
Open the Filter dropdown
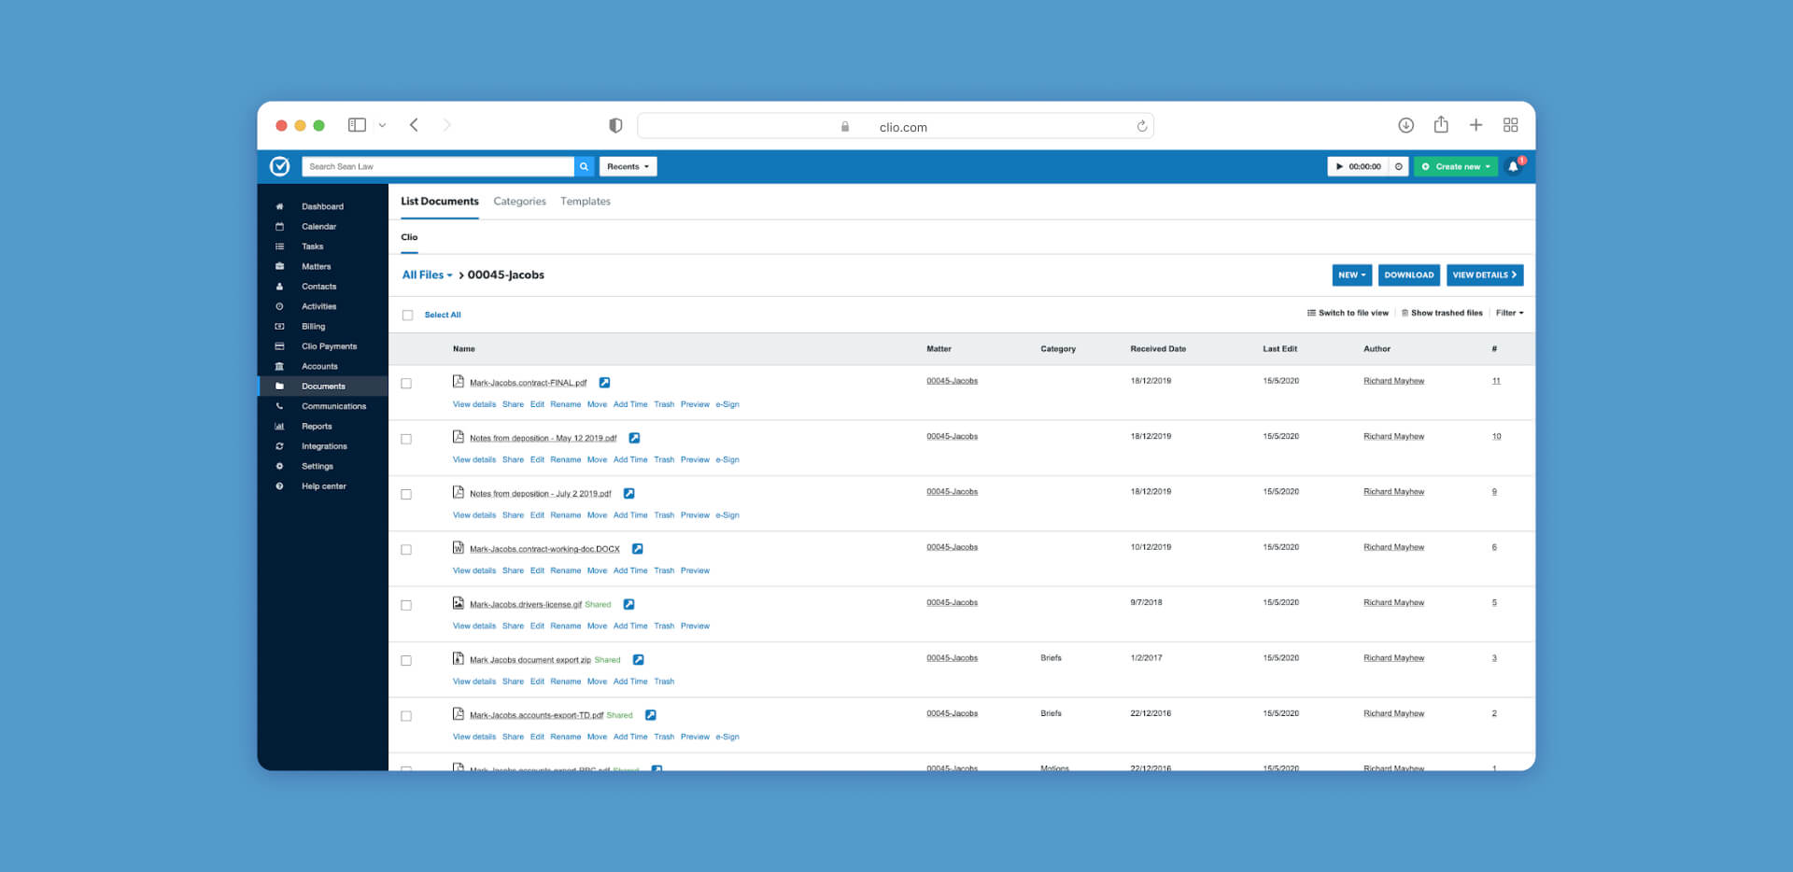[1509, 313]
